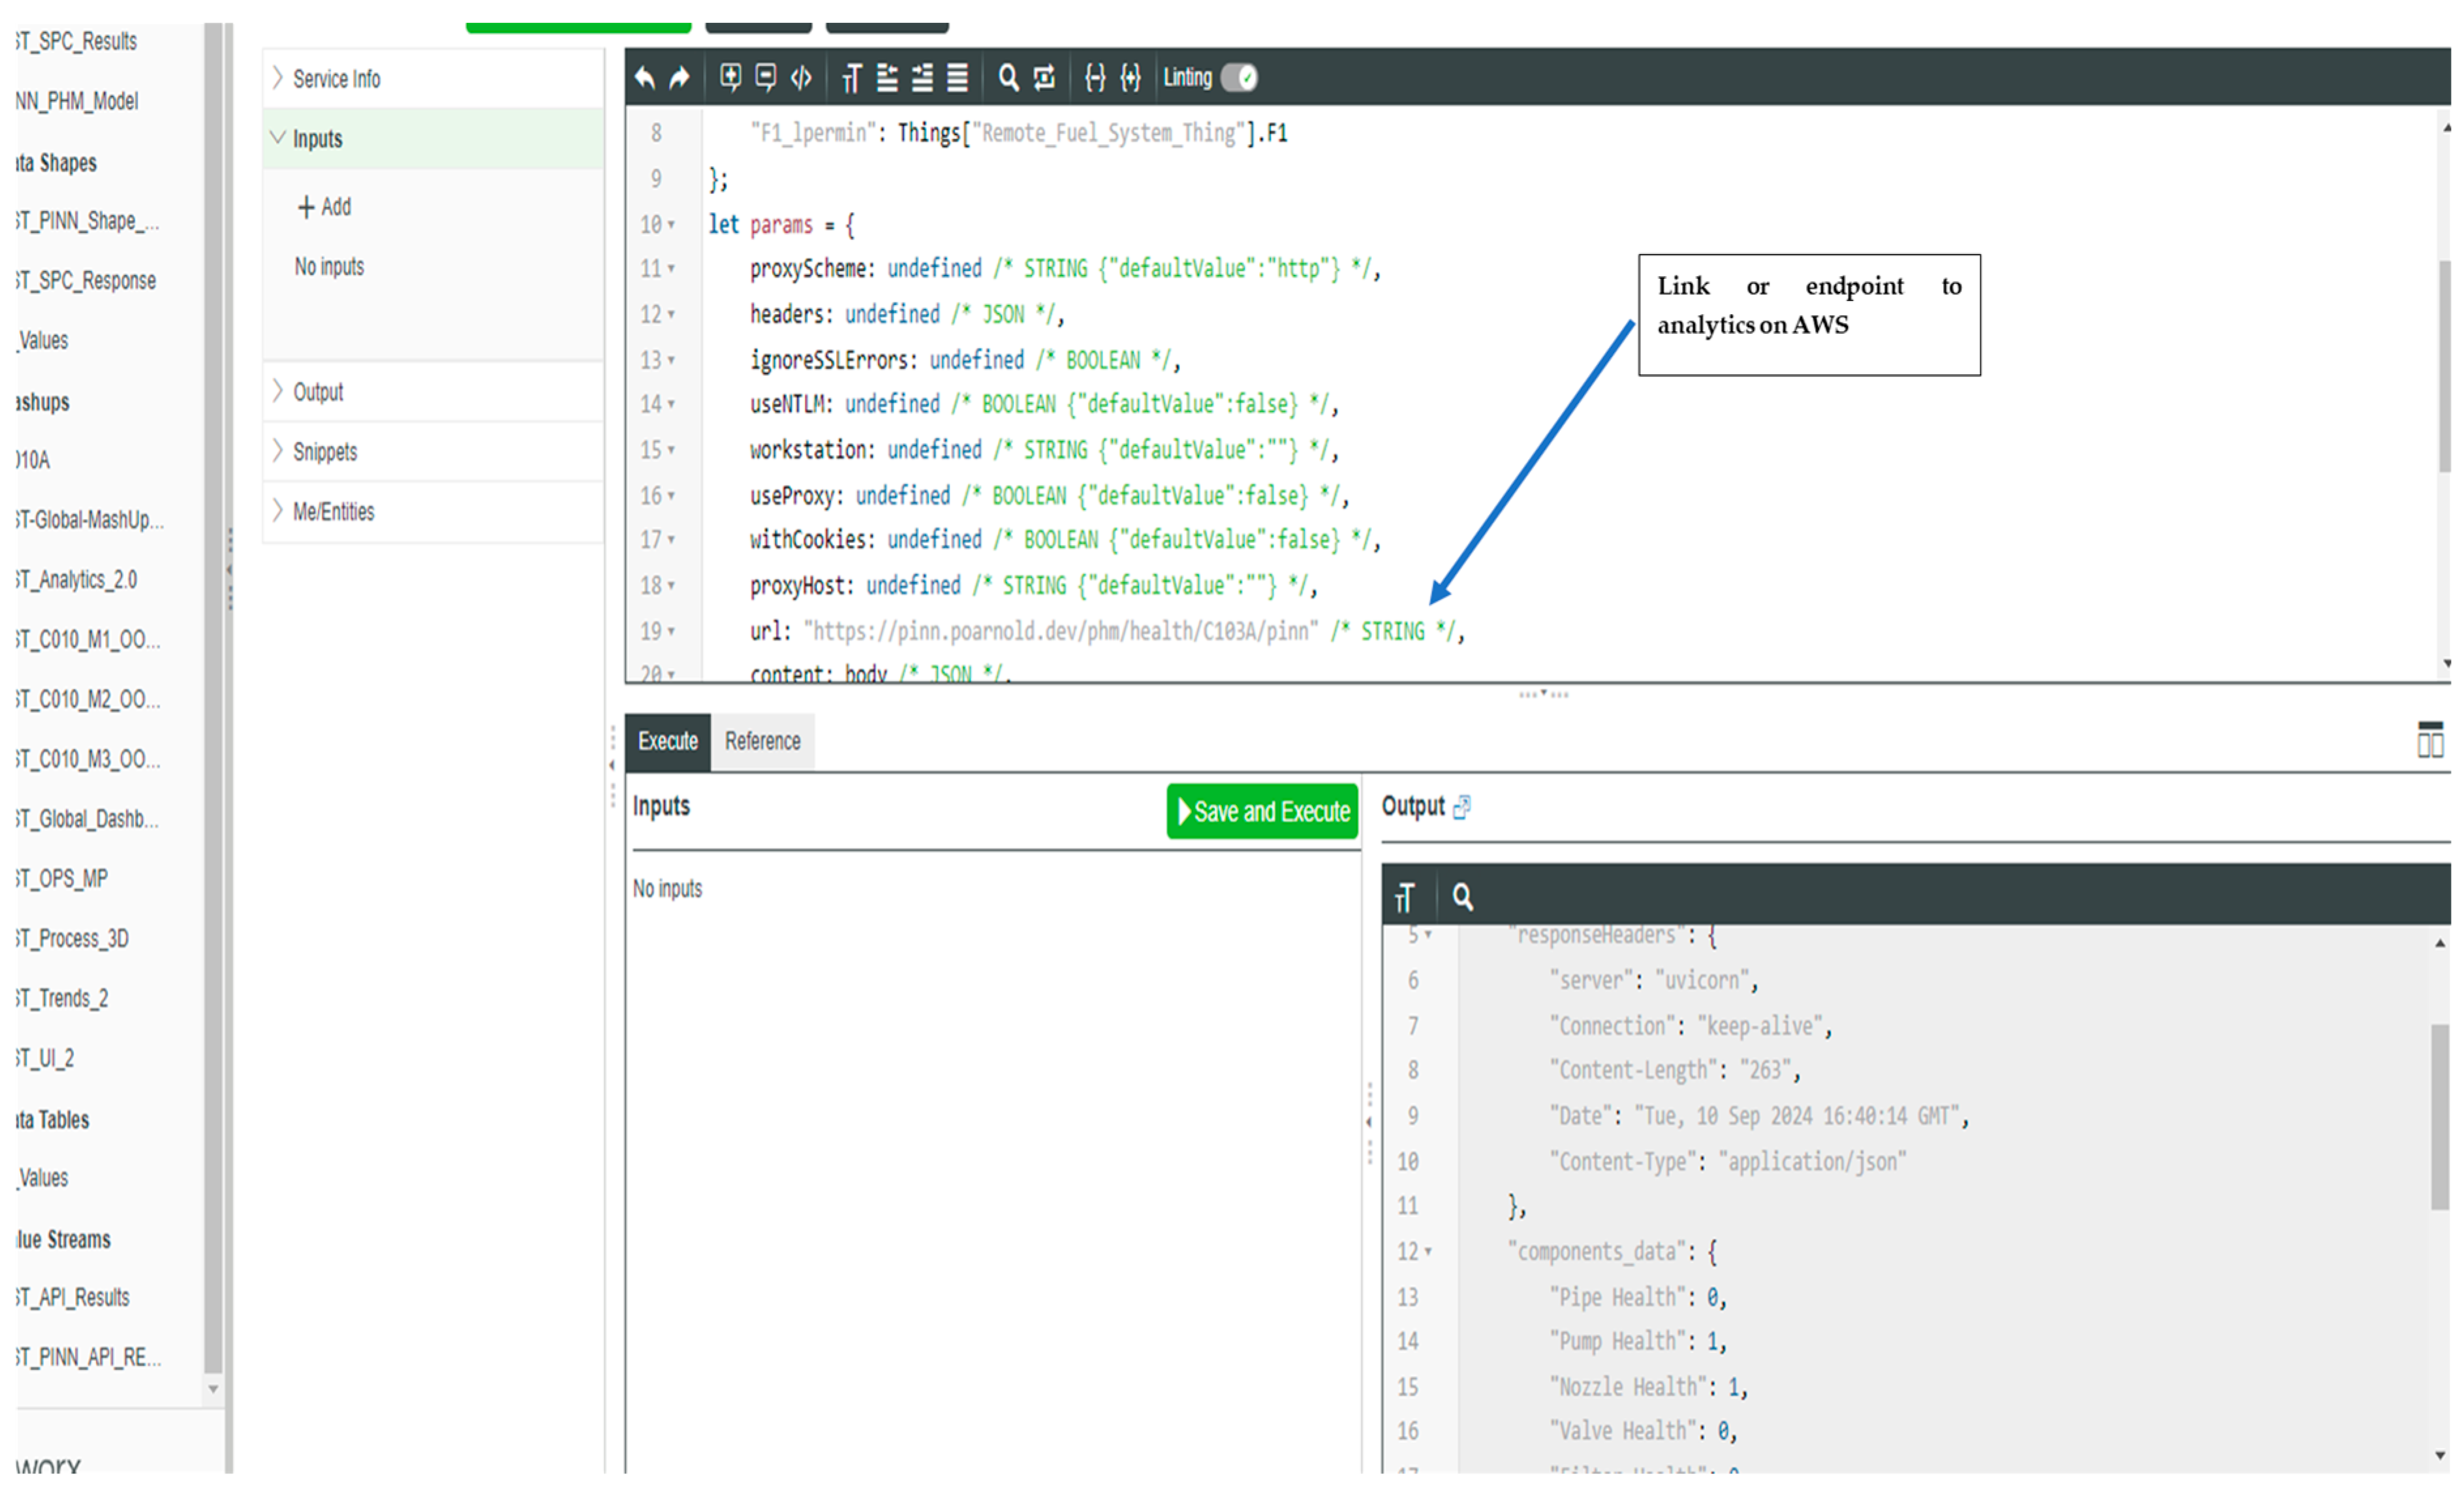Click the url string on line 19
This screenshot has height=1492, width=2464.
pos(1061,631)
